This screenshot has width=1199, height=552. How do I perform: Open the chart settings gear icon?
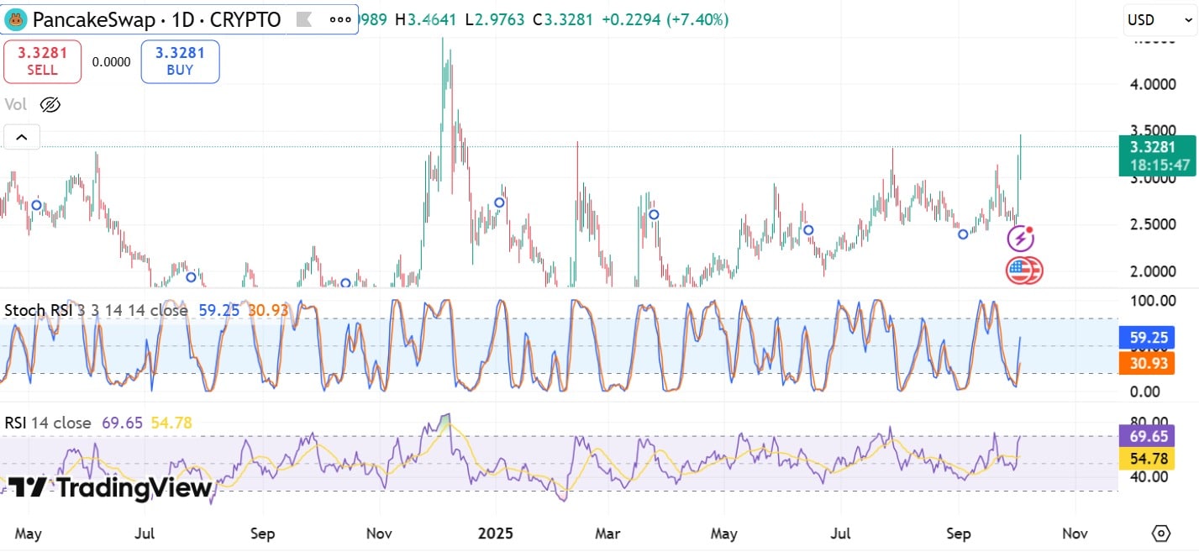[x=1160, y=533]
